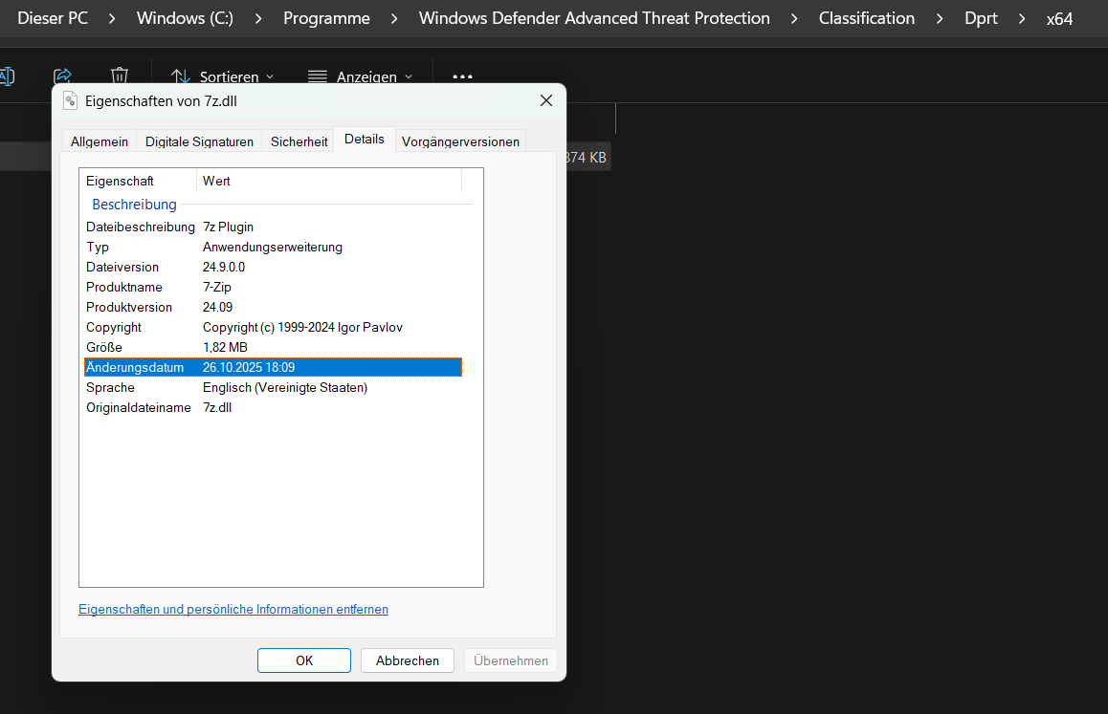Click x64 in the address bar
This screenshot has width=1108, height=714.
(x=1059, y=18)
